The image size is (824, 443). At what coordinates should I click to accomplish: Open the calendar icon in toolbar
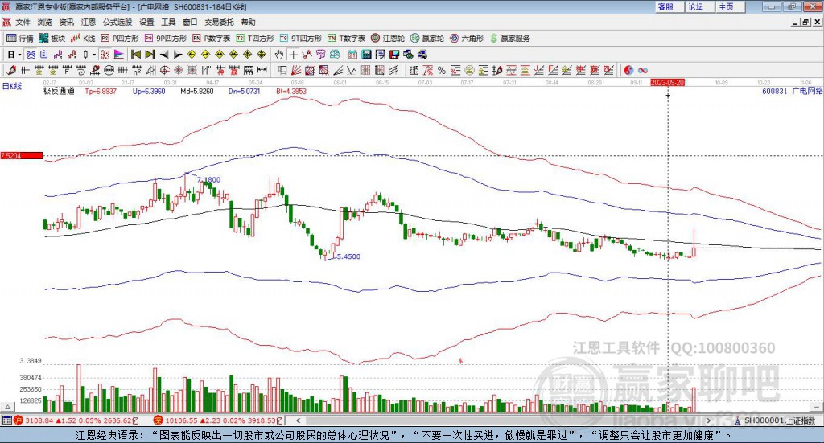tap(352, 55)
